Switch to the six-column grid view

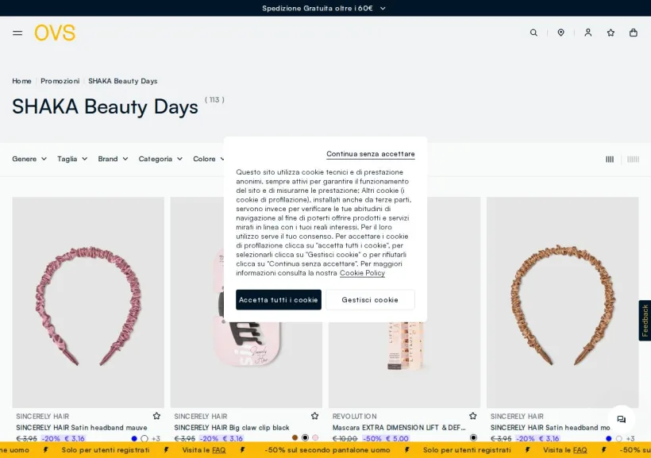[633, 159]
